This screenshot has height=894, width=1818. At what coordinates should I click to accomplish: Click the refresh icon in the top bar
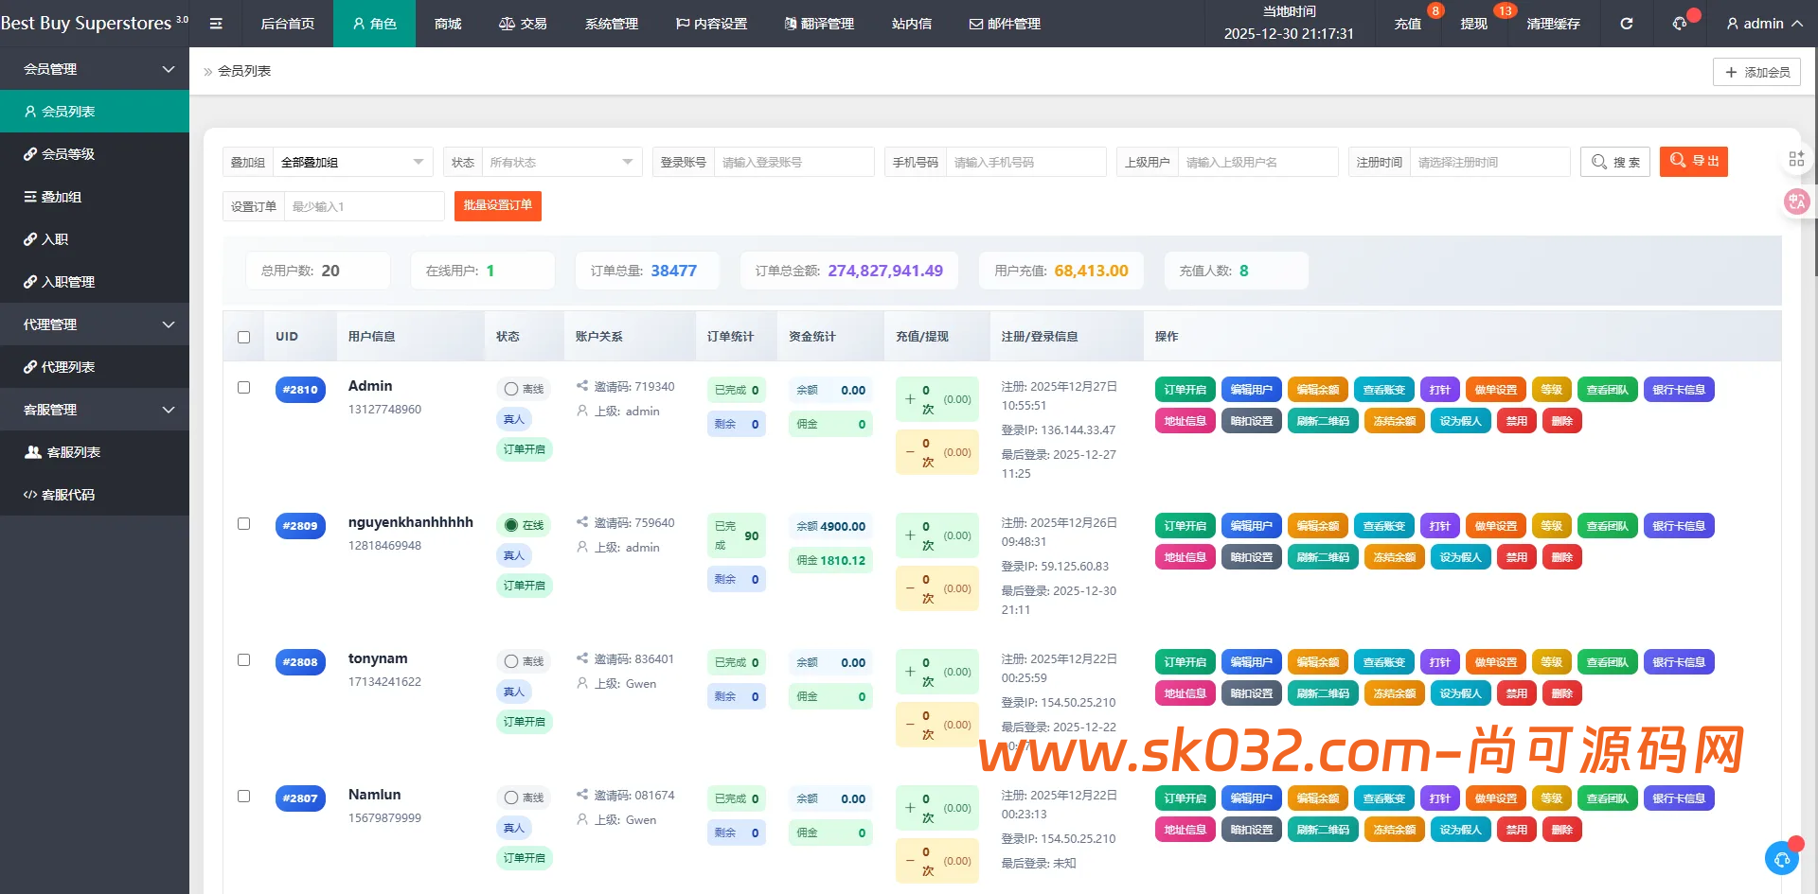[1626, 23]
